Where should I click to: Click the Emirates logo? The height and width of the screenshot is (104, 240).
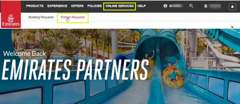coord(11,14)
